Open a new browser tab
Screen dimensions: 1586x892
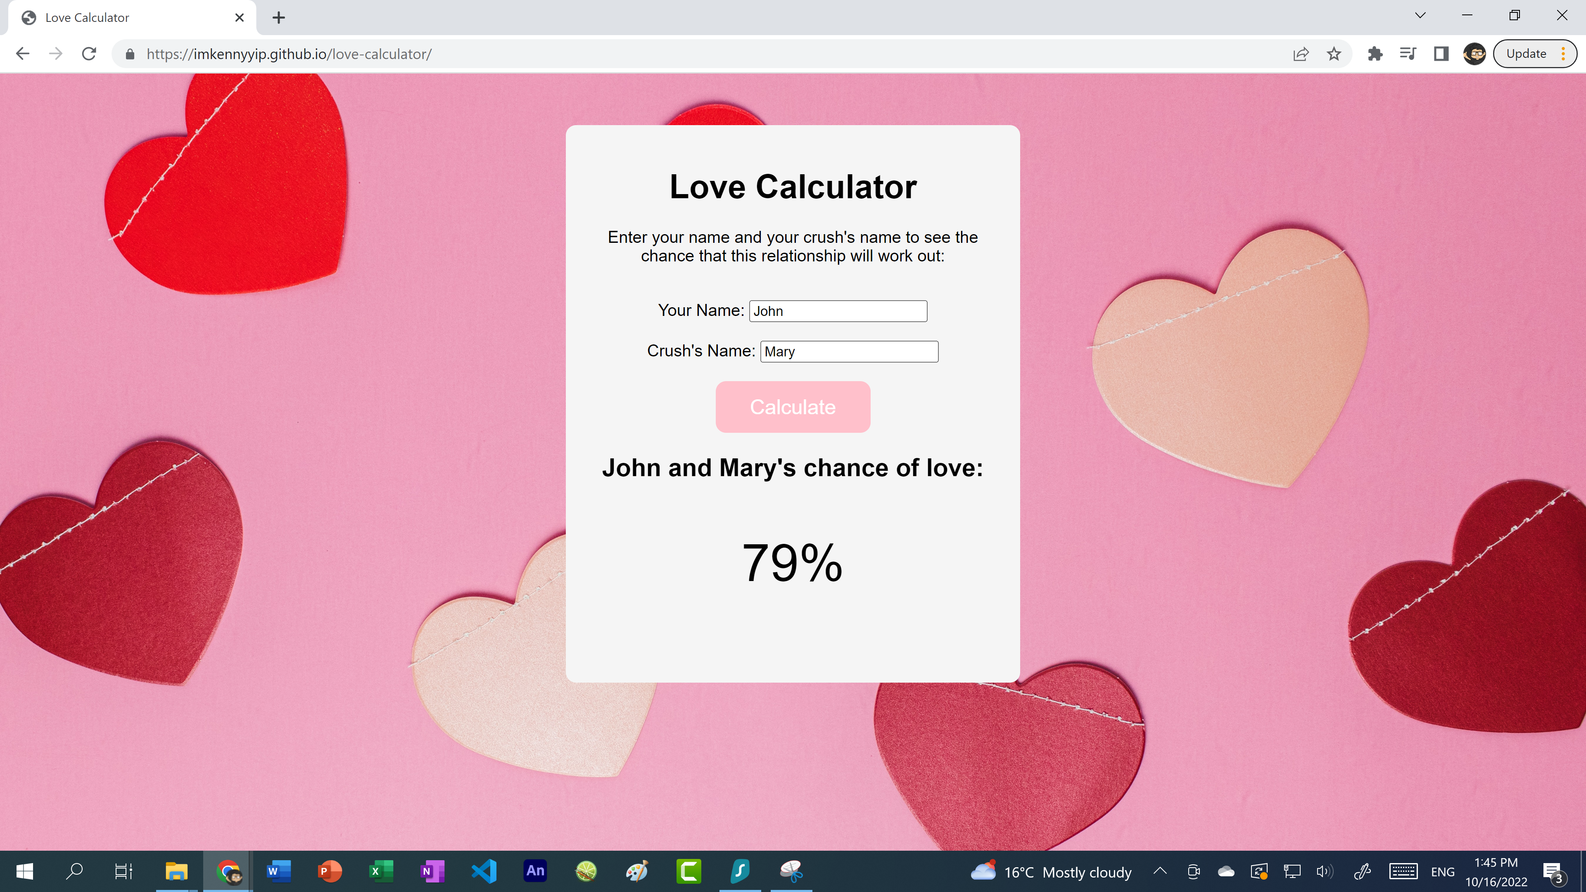pyautogui.click(x=278, y=17)
